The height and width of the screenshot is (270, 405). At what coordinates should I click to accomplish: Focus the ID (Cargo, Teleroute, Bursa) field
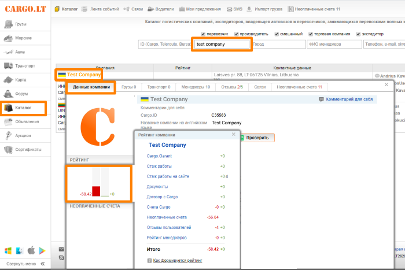(x=165, y=44)
